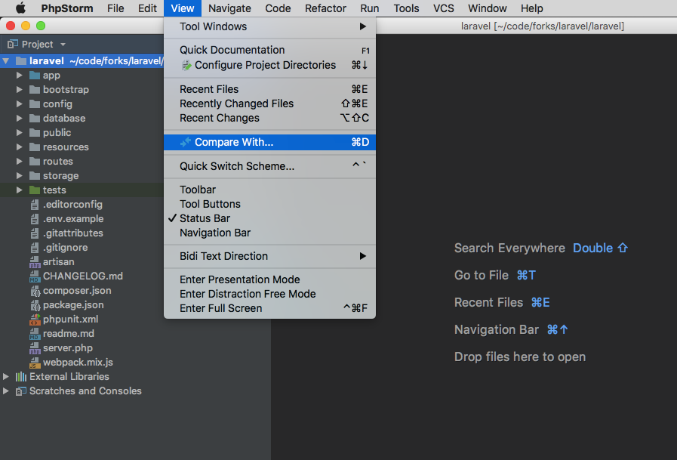Collapse the laravel root project node
Screen dimensions: 677x460
click(x=5, y=61)
